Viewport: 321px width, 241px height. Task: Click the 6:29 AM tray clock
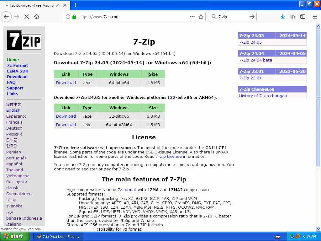[309, 236]
